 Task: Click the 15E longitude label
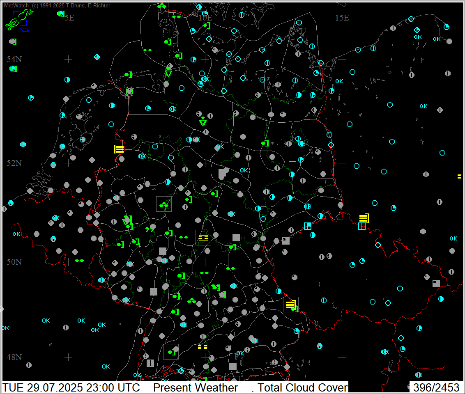tap(342, 18)
